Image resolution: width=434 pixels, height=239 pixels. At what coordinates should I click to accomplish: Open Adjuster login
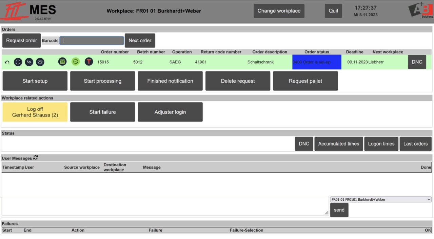(170, 112)
